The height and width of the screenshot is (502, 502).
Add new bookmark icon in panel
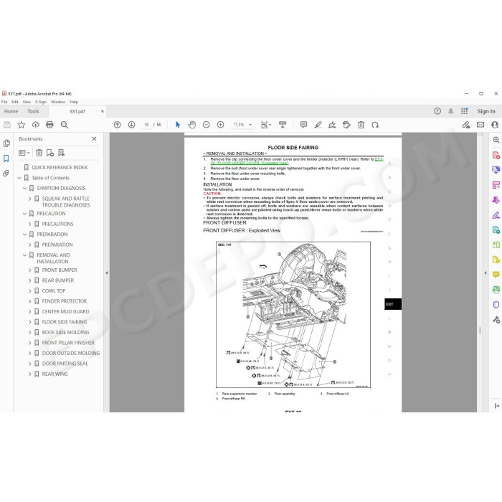tap(50, 153)
